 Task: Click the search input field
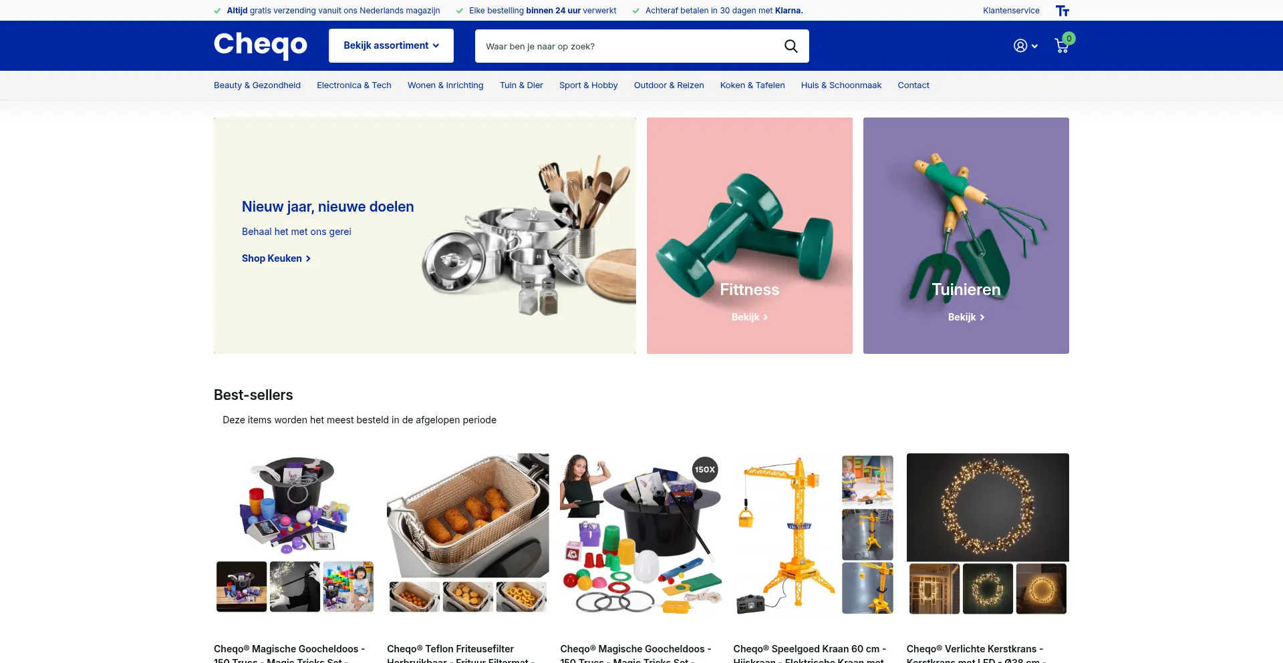pos(628,46)
